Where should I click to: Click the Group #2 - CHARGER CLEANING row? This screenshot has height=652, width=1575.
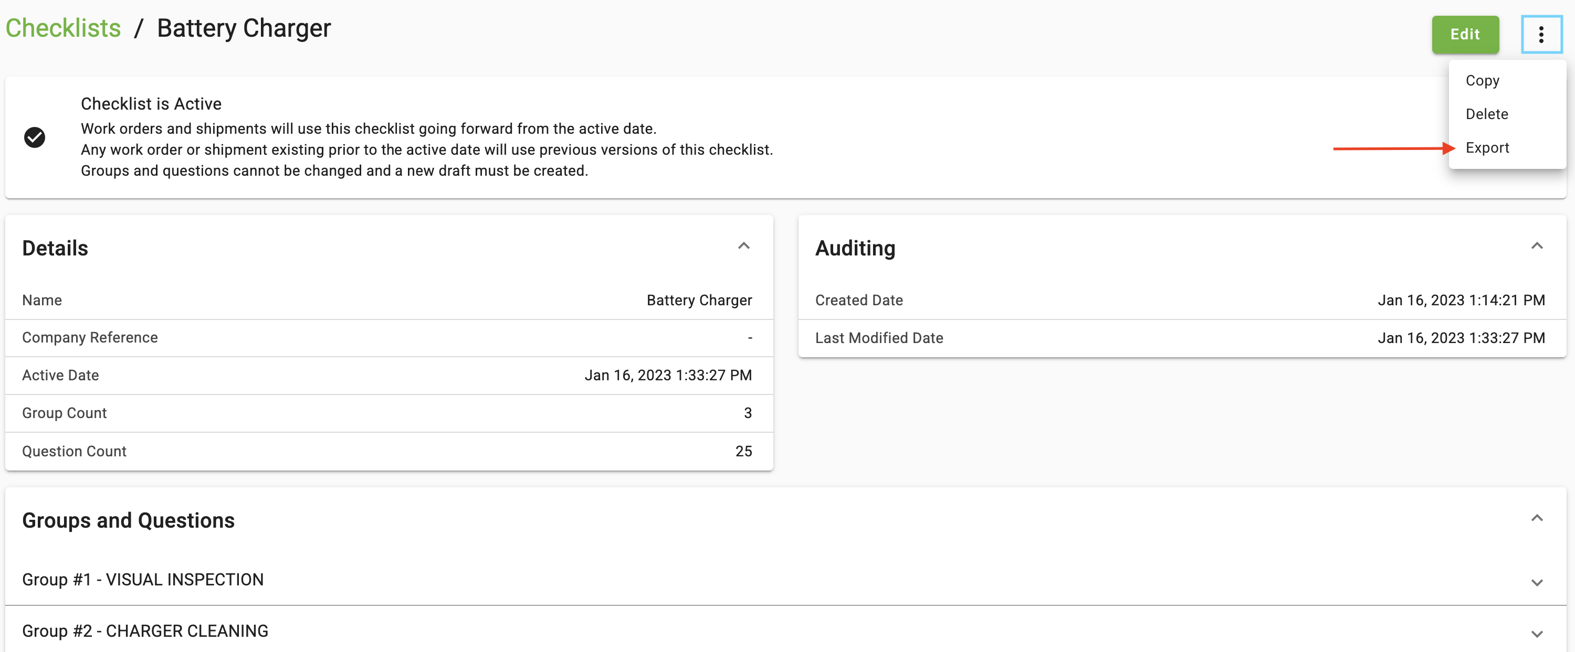click(x=145, y=630)
